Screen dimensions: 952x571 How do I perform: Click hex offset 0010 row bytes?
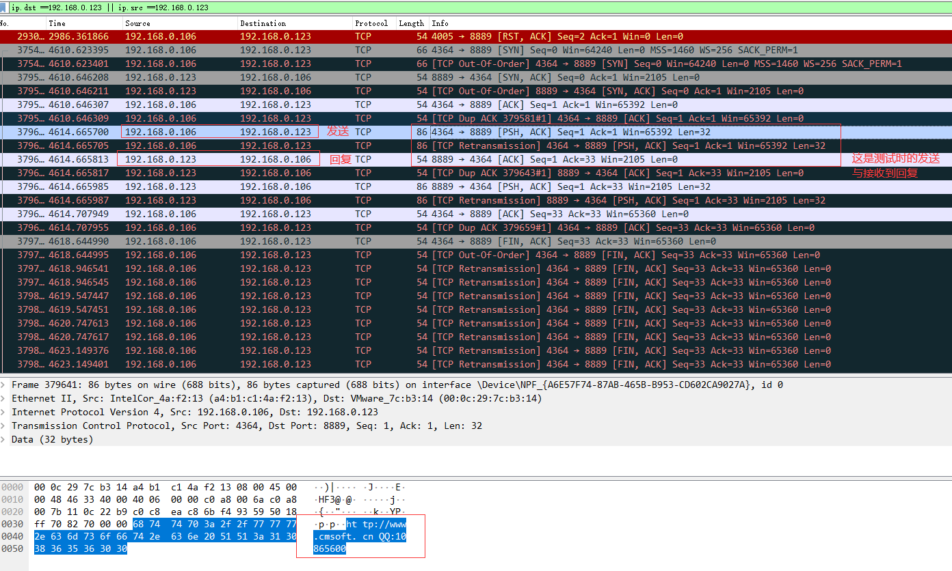coord(166,499)
